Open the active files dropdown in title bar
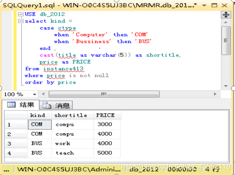This screenshot has height=175, width=235. (x=204, y=5)
